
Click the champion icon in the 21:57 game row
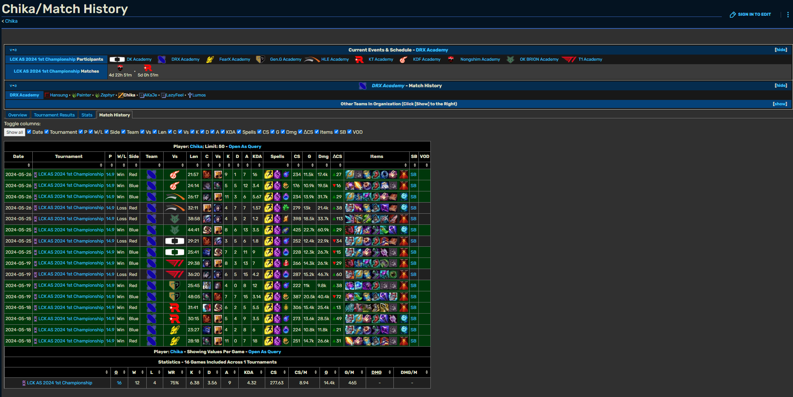(207, 174)
